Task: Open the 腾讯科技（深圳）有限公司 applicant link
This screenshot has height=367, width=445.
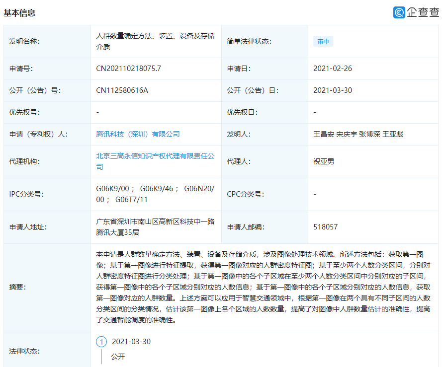Action: click(x=138, y=134)
